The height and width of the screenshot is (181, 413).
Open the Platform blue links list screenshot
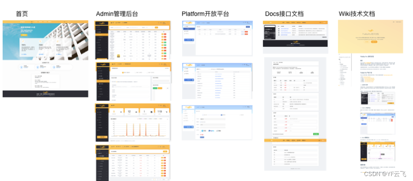pos(217,81)
